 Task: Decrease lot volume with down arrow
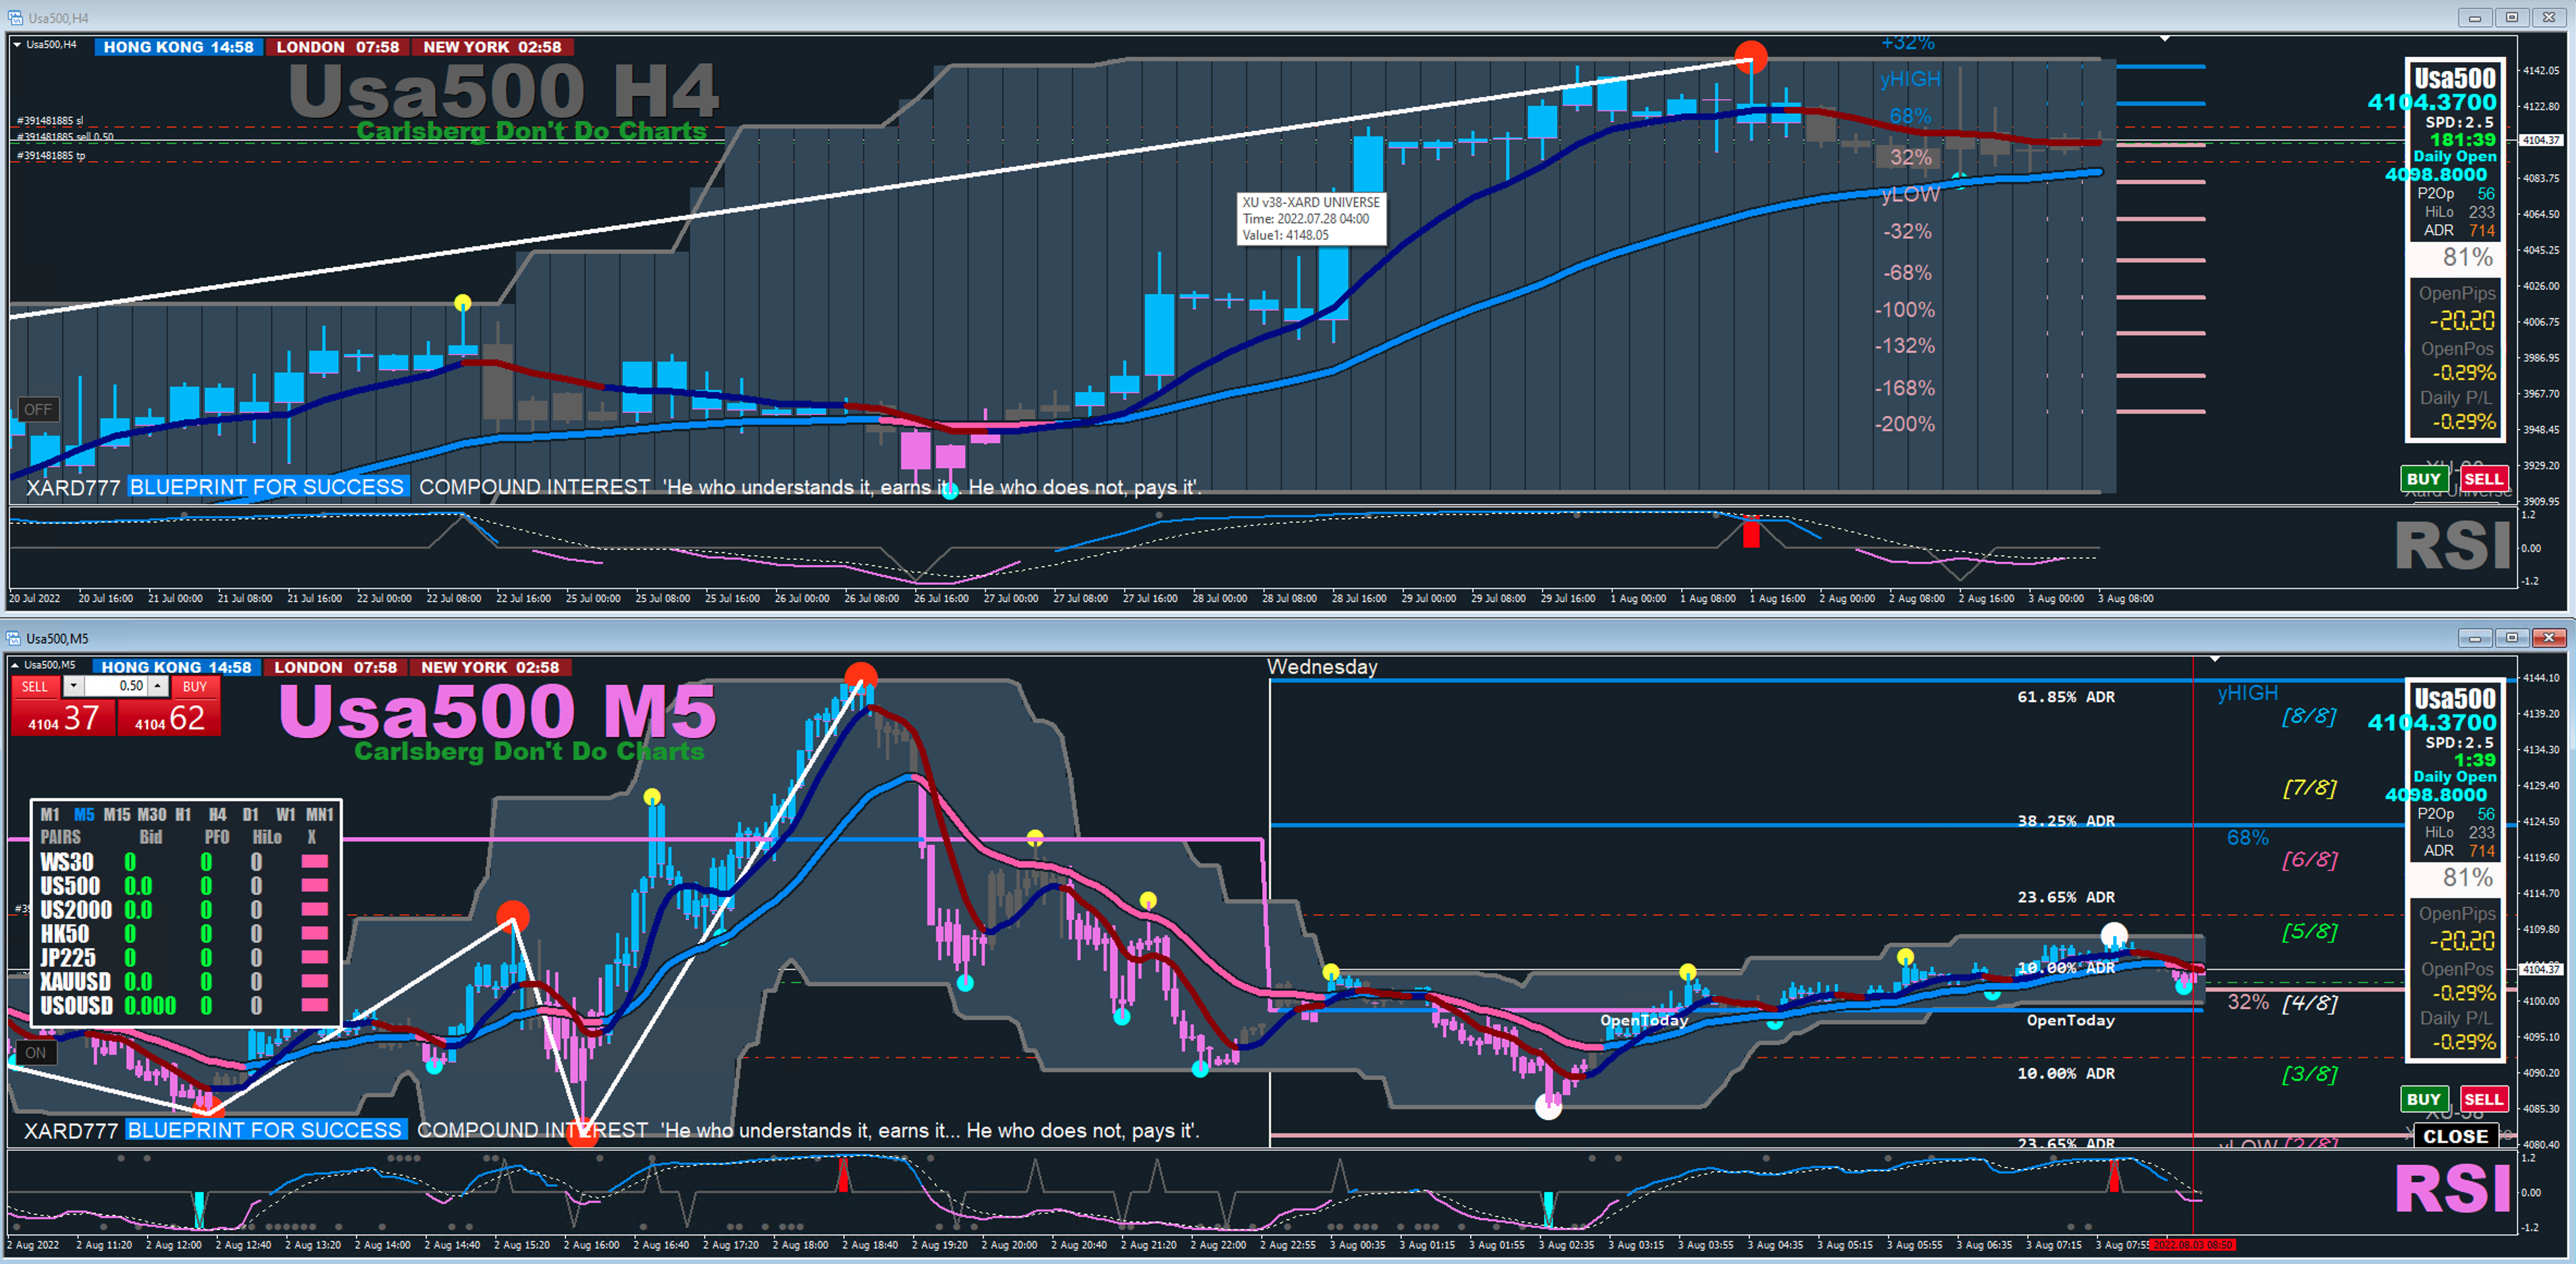(73, 686)
